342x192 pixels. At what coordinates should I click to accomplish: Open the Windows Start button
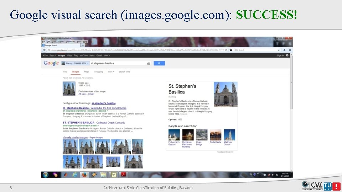[45, 175]
